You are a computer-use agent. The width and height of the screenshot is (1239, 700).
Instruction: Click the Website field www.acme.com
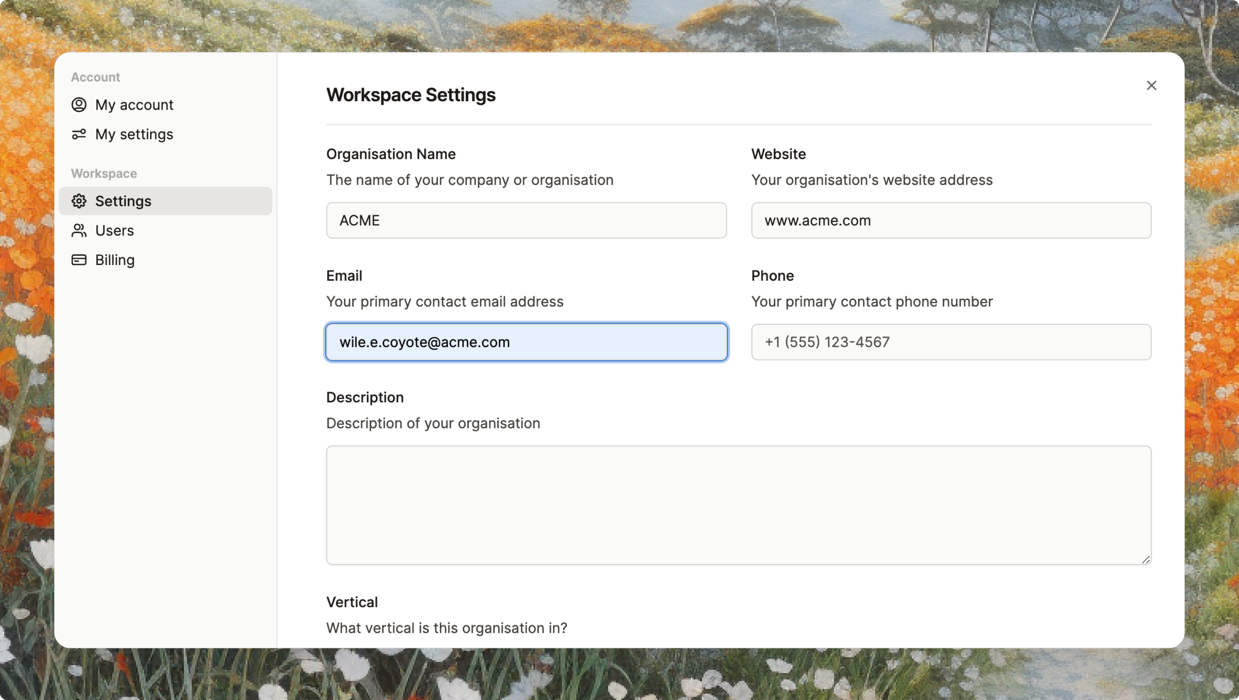point(951,220)
